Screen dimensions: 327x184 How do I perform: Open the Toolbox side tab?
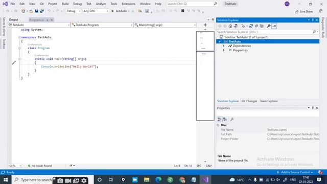click(x=4, y=44)
